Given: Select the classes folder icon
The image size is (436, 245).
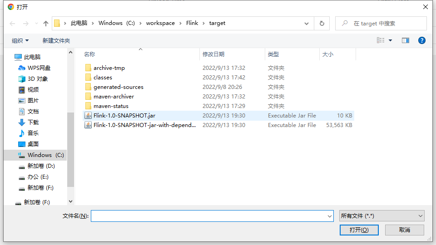Looking at the screenshot, I should click(x=88, y=77).
